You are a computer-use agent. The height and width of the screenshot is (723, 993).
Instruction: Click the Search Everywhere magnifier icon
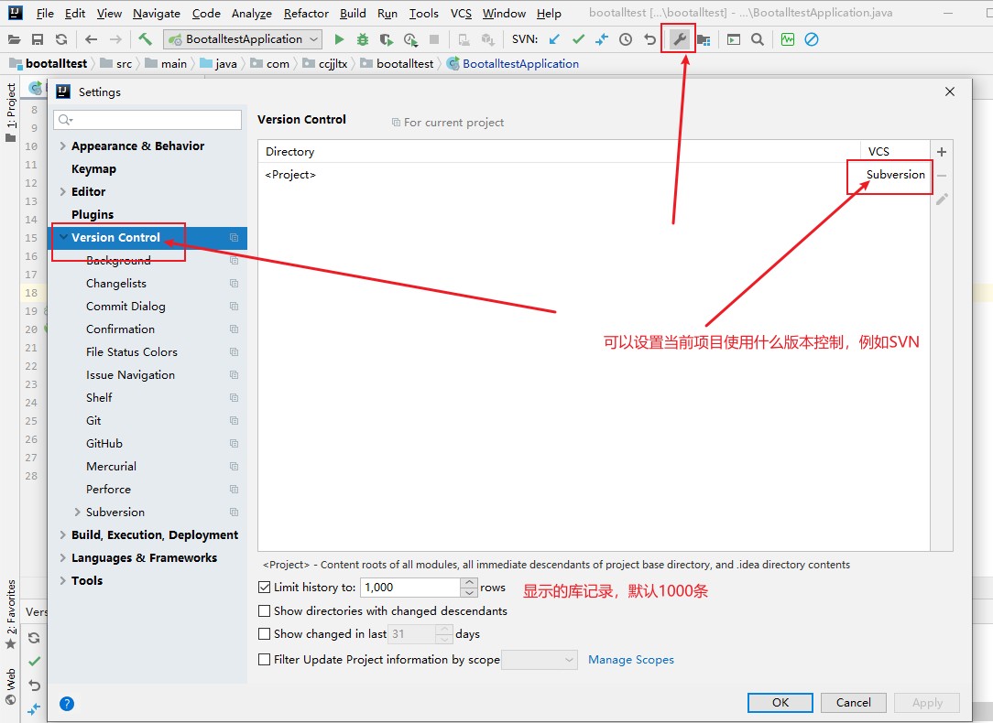[758, 39]
